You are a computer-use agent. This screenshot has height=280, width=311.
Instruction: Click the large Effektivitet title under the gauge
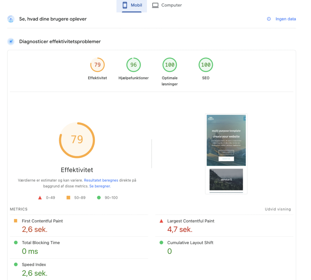(77, 170)
